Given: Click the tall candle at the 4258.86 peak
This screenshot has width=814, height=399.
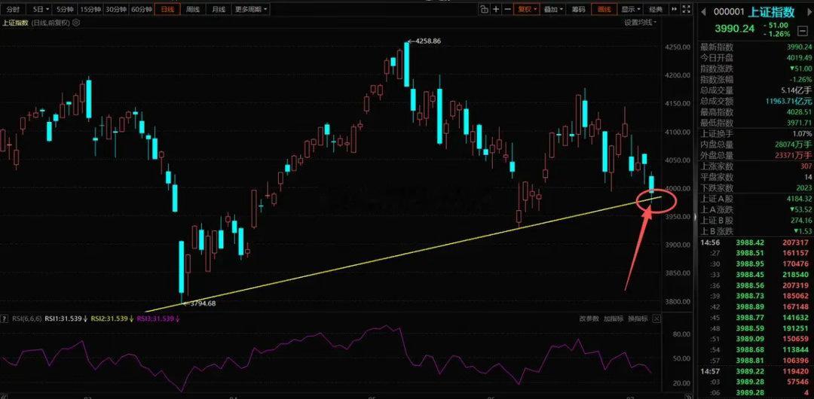Looking at the screenshot, I should point(406,62).
